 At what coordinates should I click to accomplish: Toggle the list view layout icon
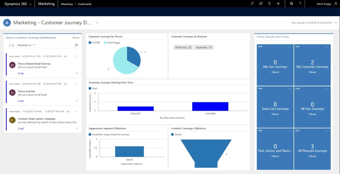(77, 45)
